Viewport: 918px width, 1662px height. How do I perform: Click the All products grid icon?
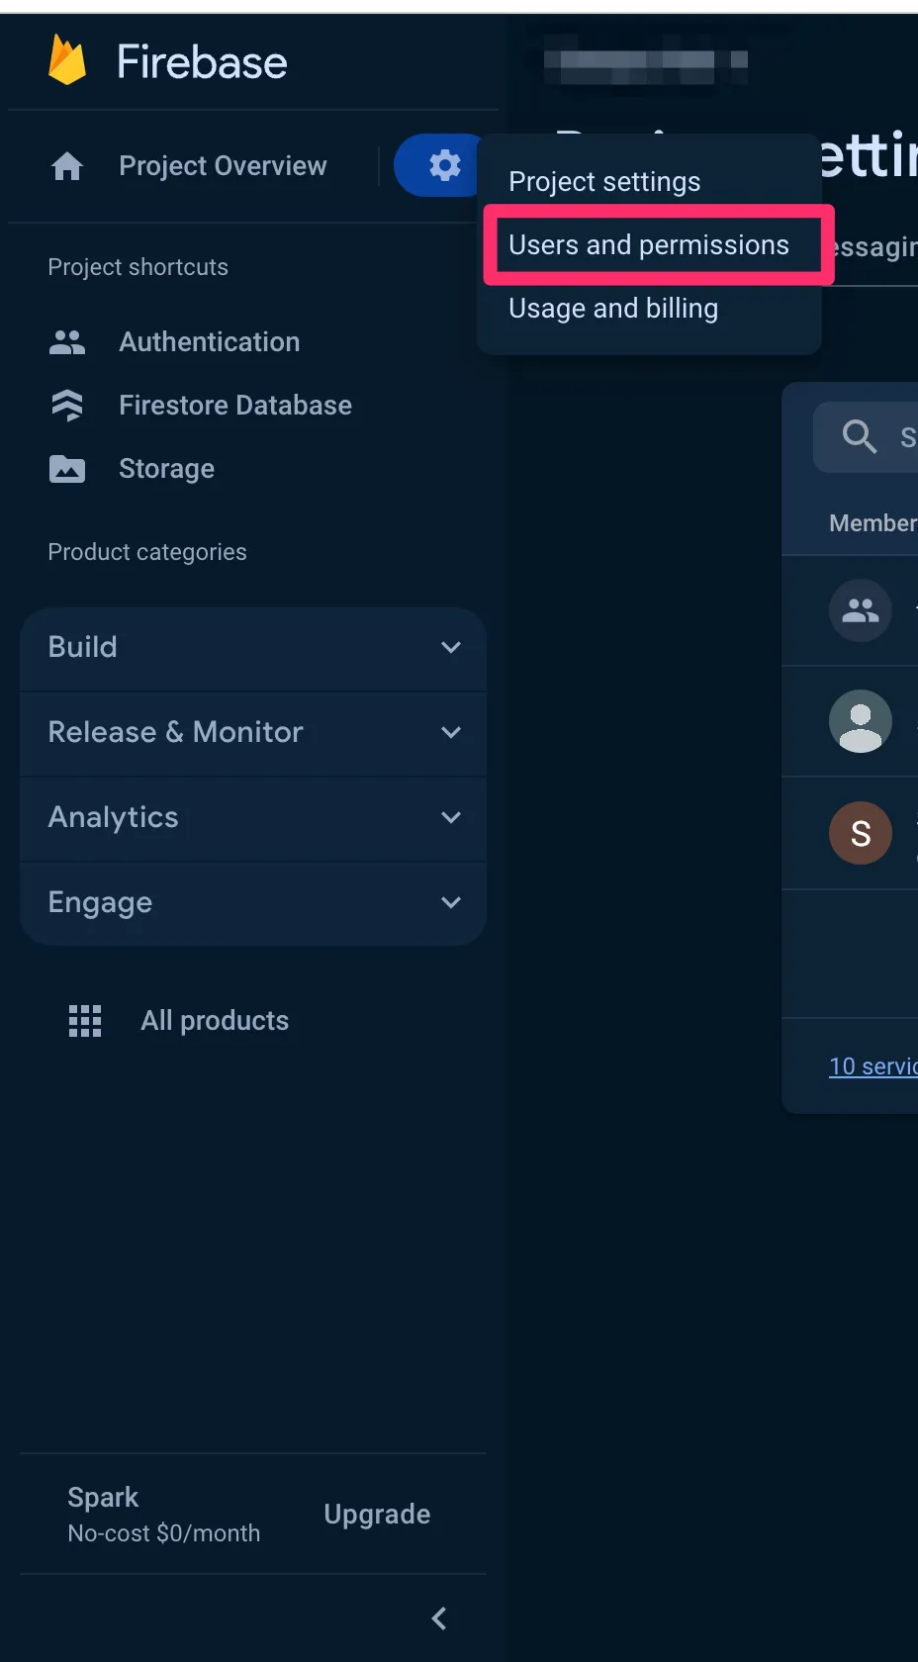pos(85,1021)
